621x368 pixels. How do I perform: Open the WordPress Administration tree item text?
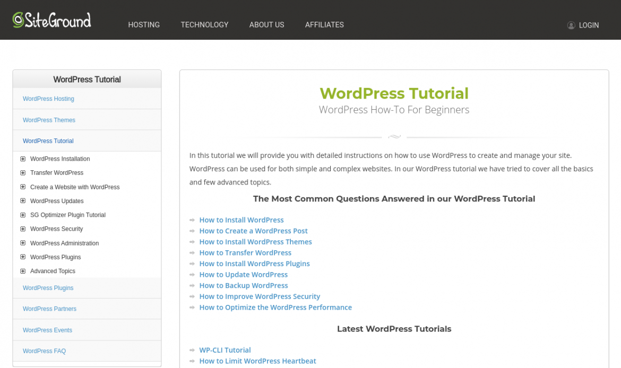[x=65, y=243]
